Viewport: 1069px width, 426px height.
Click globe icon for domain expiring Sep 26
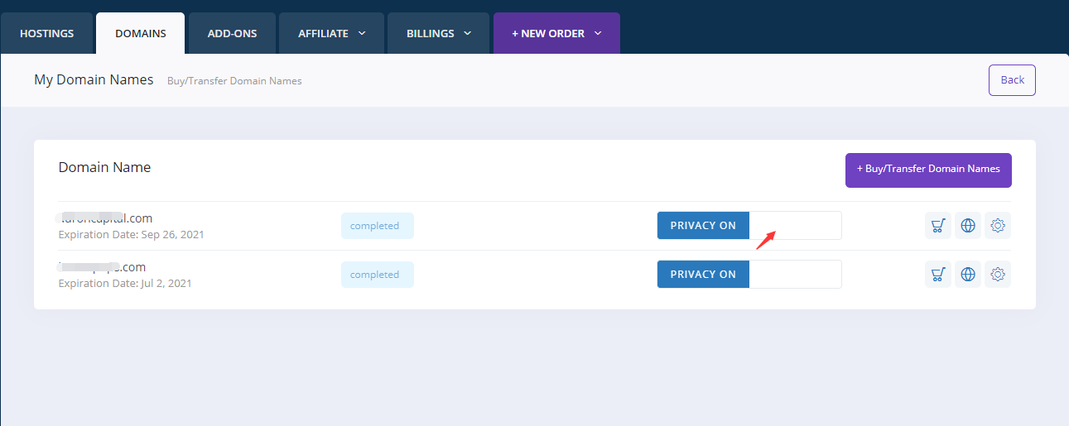[967, 226]
